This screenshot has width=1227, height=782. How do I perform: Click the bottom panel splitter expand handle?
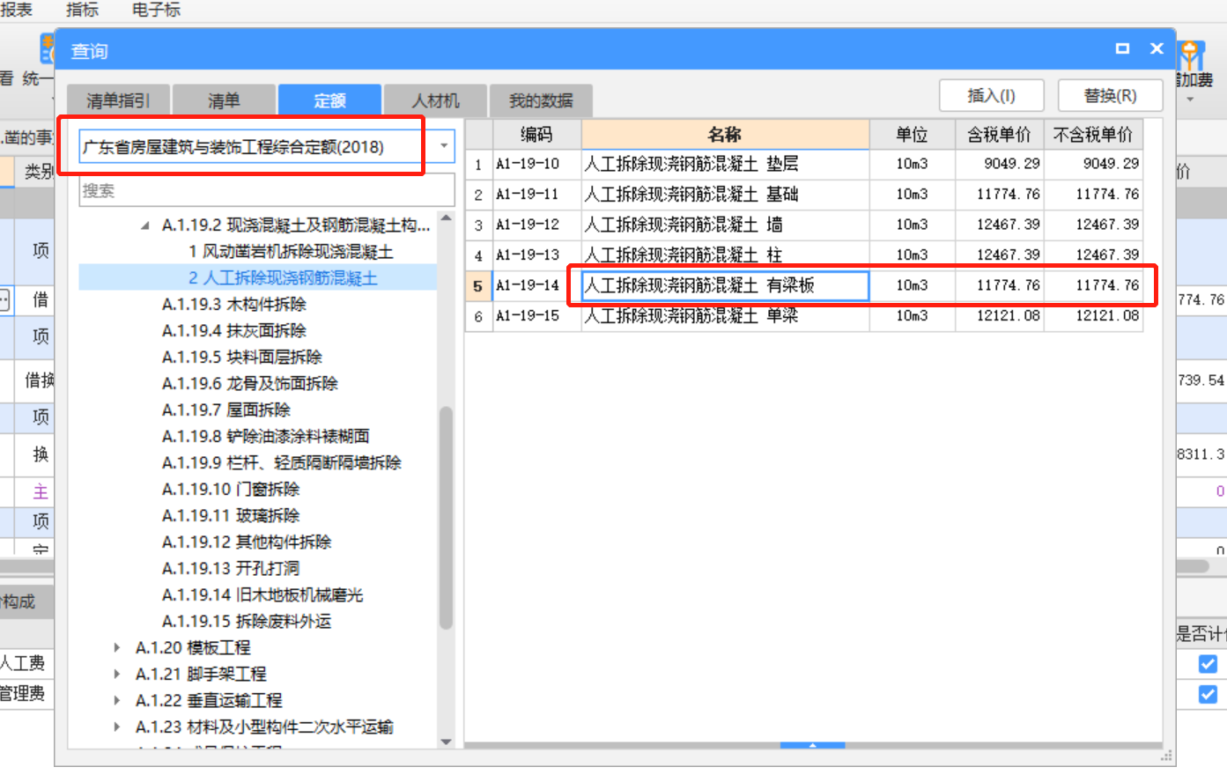tap(812, 745)
